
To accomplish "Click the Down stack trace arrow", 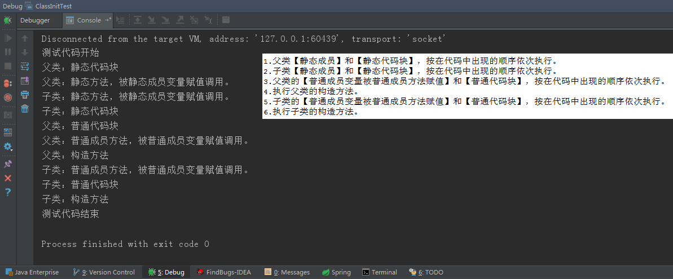I will click(25, 52).
